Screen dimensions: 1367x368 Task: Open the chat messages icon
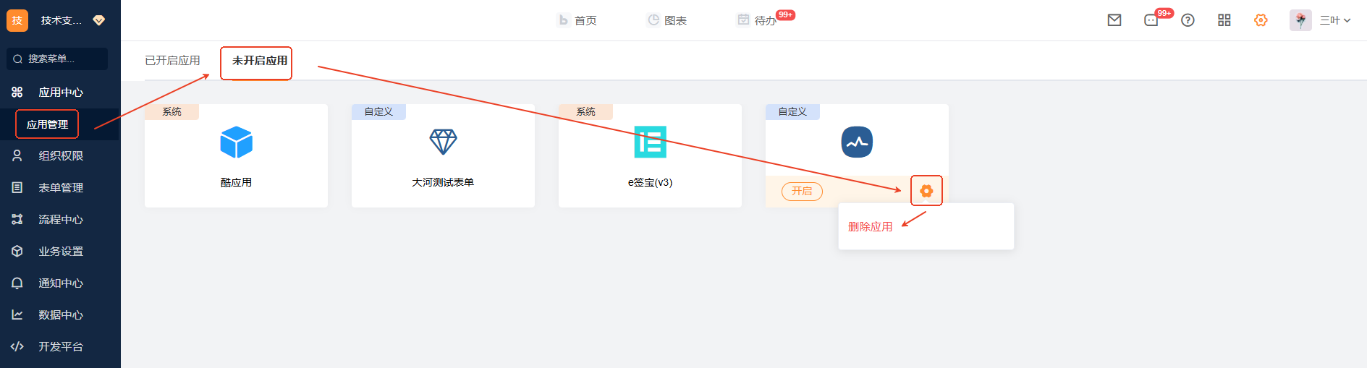pos(1151,20)
